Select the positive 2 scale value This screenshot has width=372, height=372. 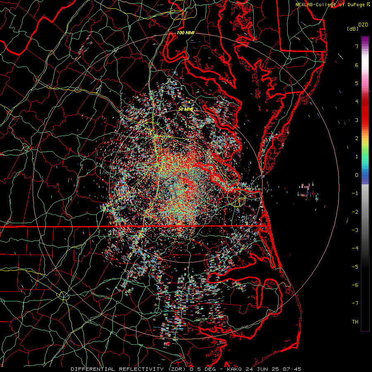(x=357, y=138)
